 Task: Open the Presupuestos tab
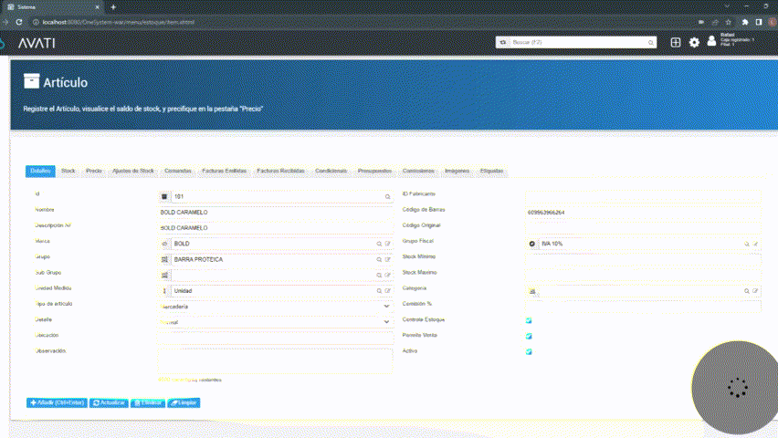(374, 172)
